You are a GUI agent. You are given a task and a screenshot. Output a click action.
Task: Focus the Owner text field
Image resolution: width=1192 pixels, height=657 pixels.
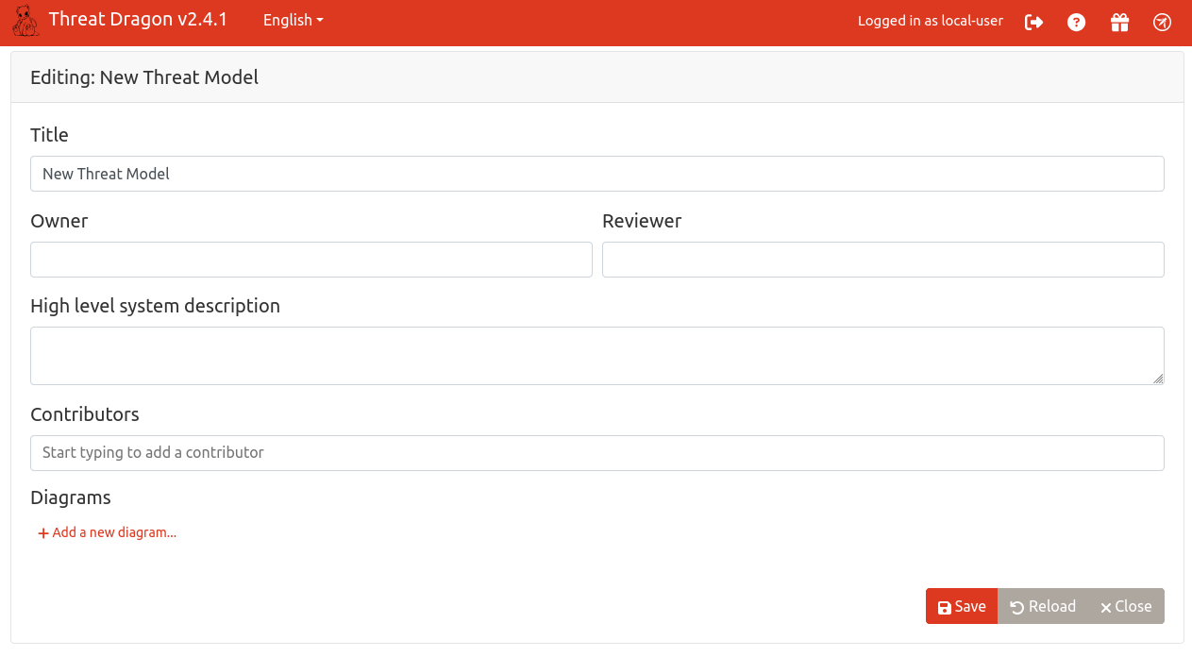click(x=311, y=260)
